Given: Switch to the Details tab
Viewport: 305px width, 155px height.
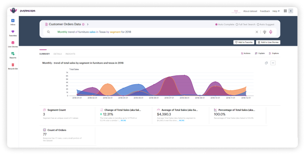Looking at the screenshot, I should pos(57,54).
